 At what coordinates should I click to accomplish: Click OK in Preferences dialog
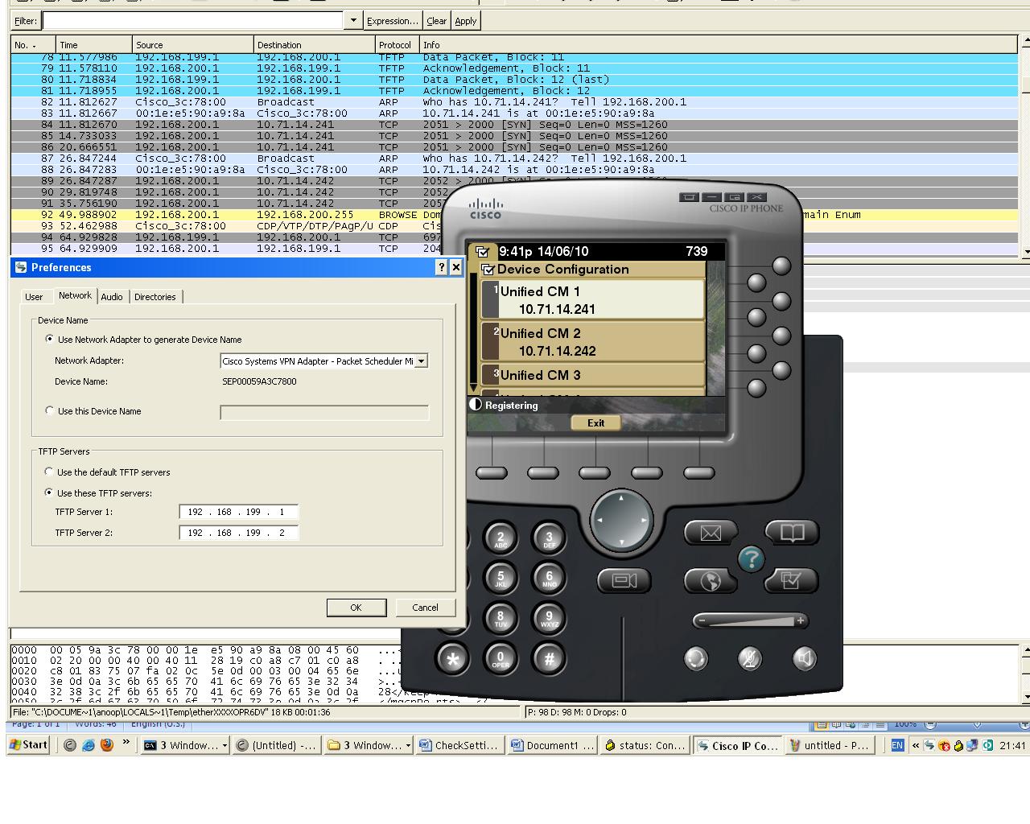356,608
